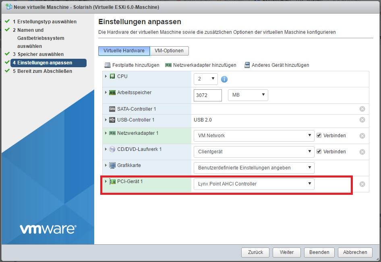Click the Grafikkarte monitor icon
Screen dimensions: 381x262
click(x=112, y=165)
